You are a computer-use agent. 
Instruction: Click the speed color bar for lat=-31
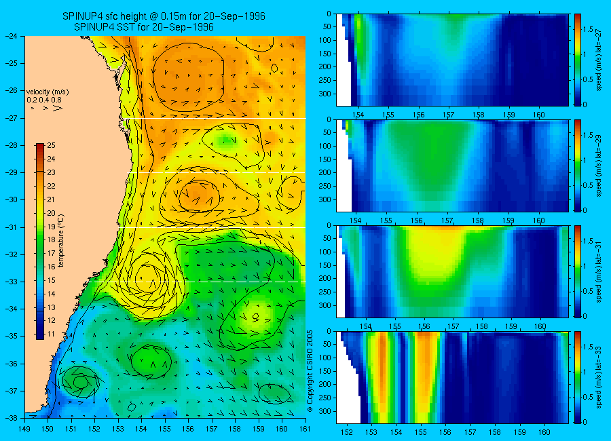click(578, 271)
